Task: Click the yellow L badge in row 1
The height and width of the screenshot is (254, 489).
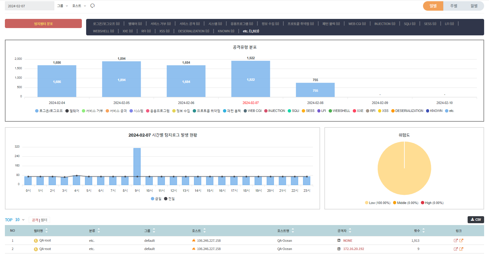Action: click(36, 241)
